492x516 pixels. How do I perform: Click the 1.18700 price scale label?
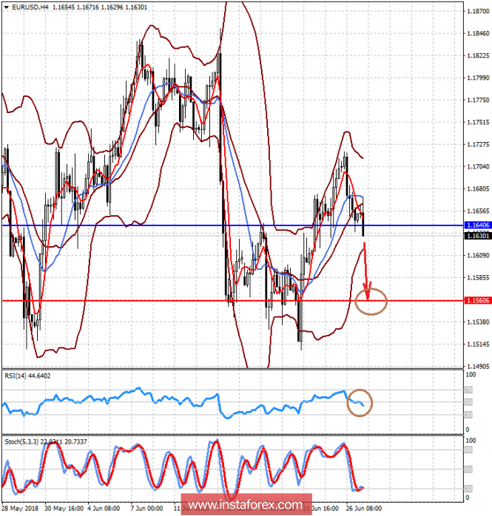click(476, 11)
